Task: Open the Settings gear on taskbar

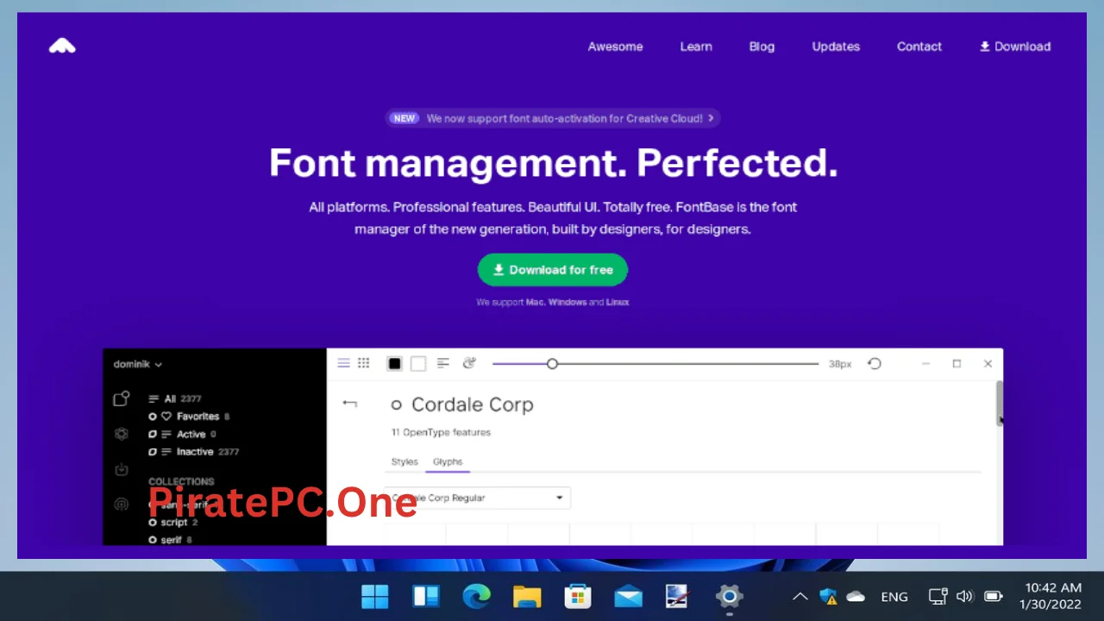Action: pyautogui.click(x=730, y=596)
